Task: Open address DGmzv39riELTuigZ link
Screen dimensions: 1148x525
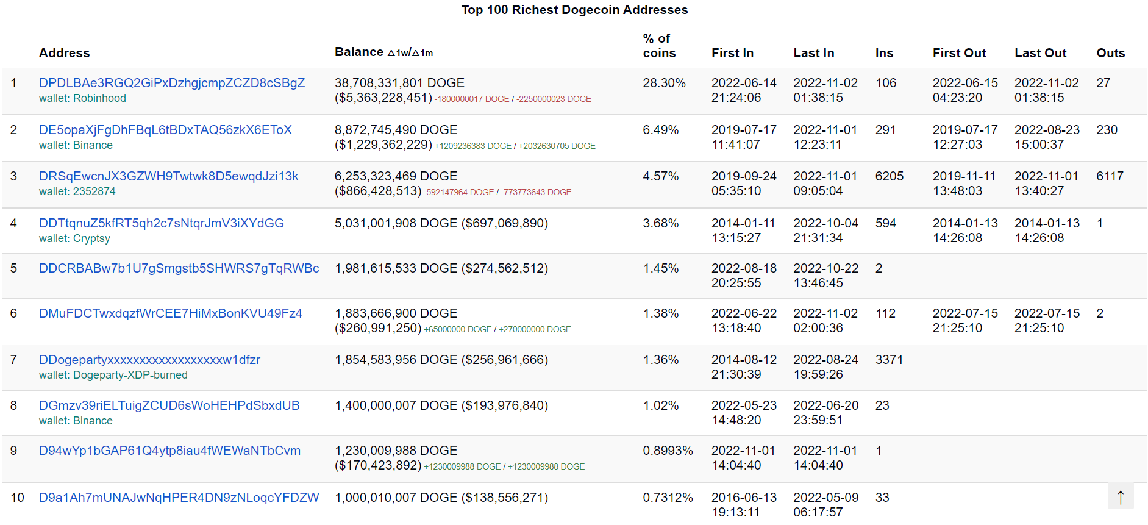Action: (169, 405)
